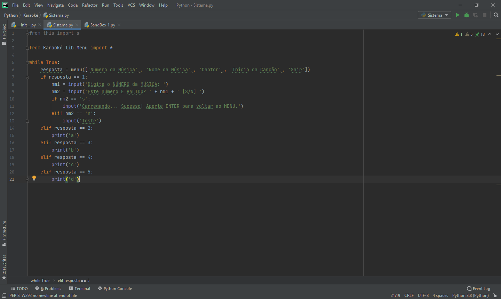The image size is (501, 299).
Task: Open the Code menu
Action: (x=73, y=5)
